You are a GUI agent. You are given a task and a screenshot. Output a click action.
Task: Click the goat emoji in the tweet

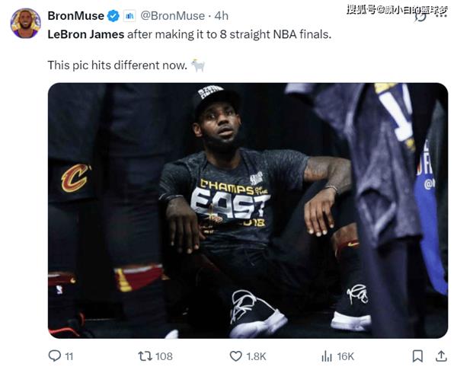coord(198,65)
